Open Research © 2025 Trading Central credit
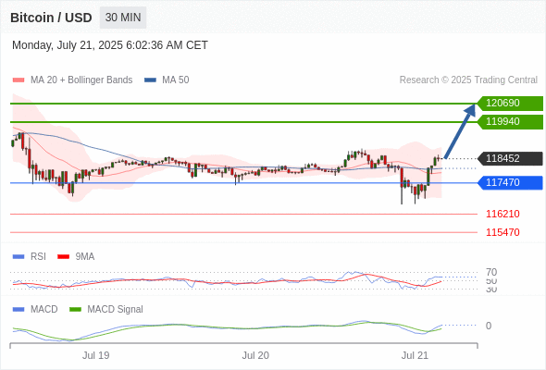 [x=468, y=80]
